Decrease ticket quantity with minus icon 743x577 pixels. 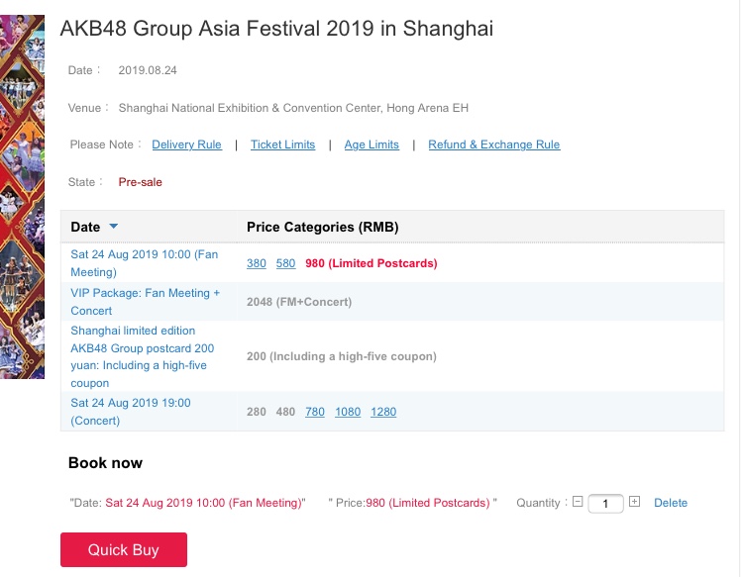(578, 501)
